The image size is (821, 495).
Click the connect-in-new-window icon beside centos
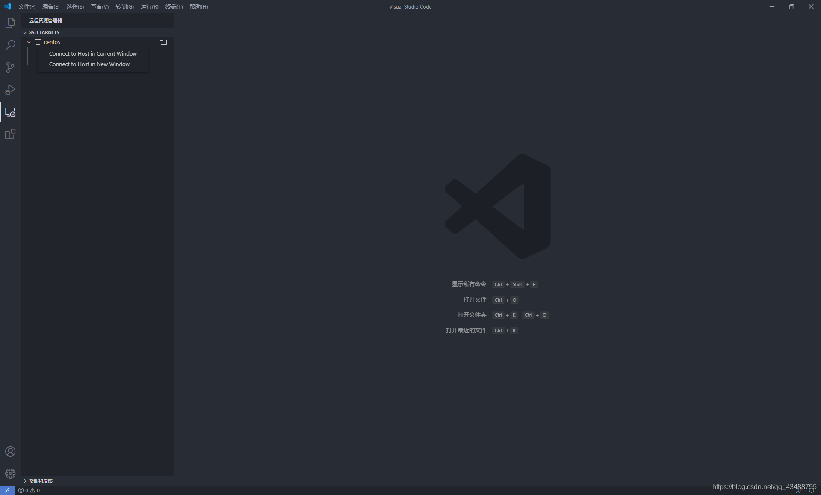pyautogui.click(x=164, y=42)
